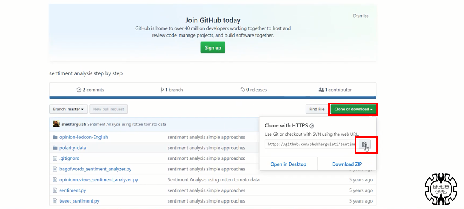Open latest commit message about rotten tomato data
Image resolution: width=464 pixels, height=209 pixels.
127,124
